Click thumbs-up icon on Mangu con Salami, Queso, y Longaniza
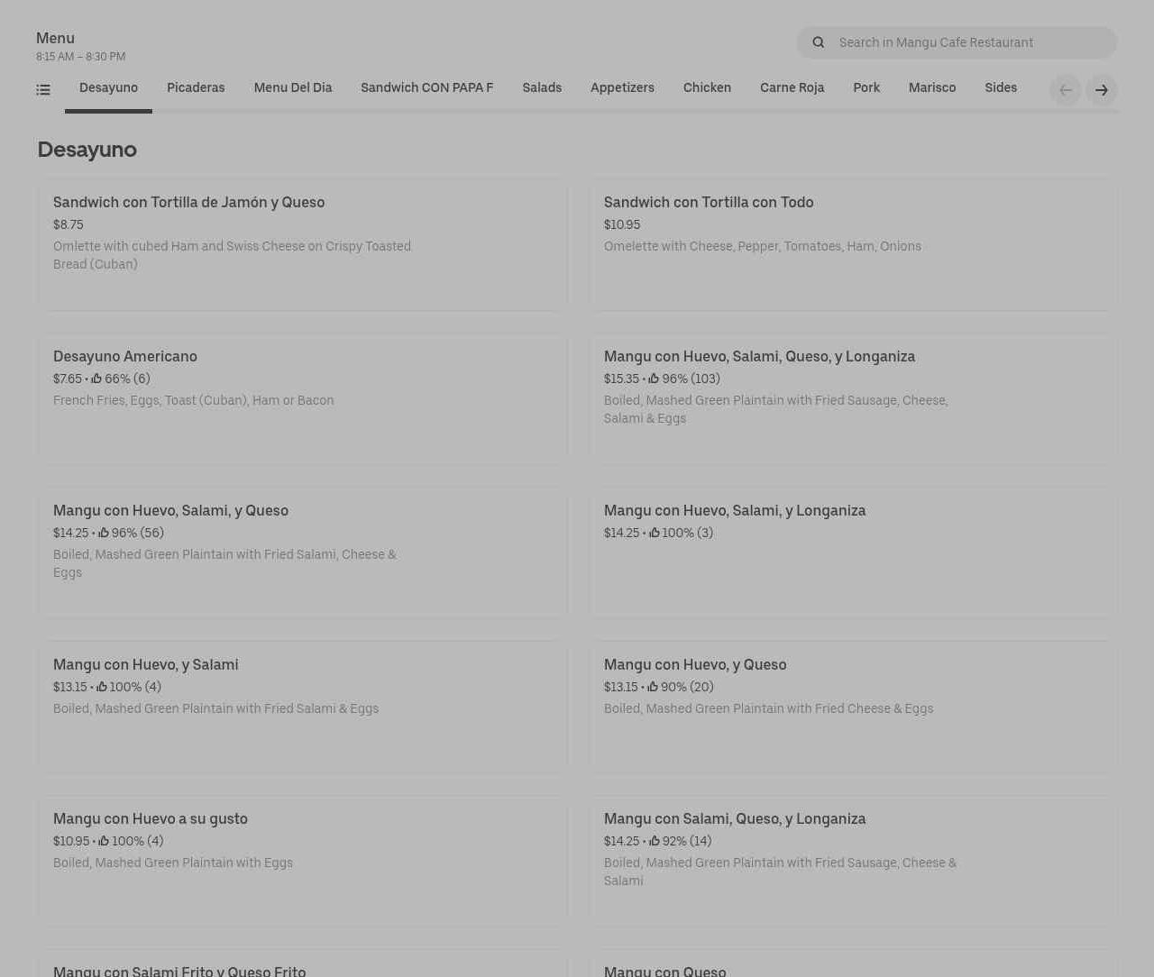 tap(655, 842)
